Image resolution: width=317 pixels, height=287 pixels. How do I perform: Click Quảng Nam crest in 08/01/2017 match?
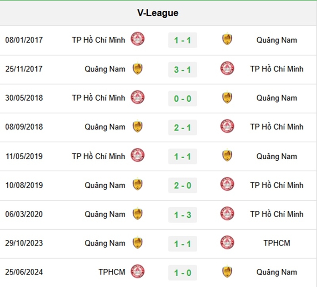coord(227,39)
